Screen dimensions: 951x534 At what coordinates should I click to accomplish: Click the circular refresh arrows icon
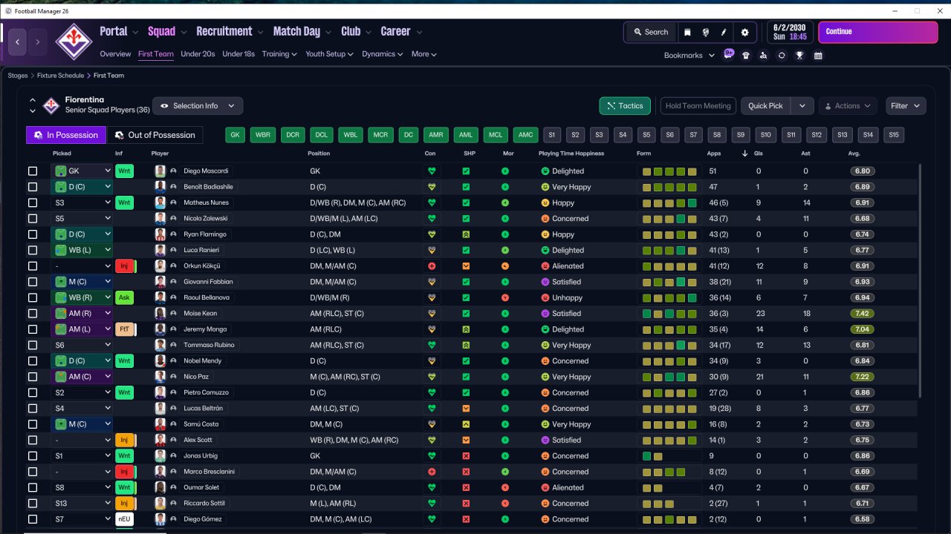click(x=782, y=56)
